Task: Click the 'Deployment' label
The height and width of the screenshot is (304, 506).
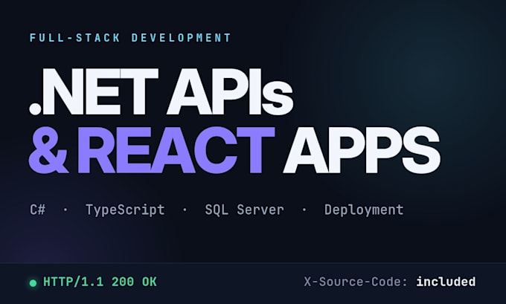Action: tap(364, 210)
